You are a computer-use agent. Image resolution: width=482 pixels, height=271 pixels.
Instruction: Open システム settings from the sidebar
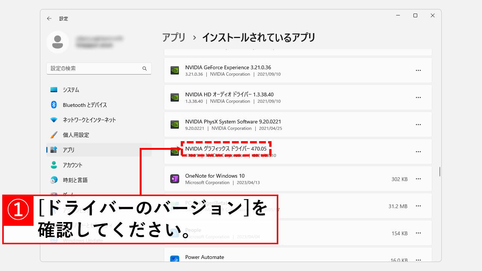tap(71, 90)
